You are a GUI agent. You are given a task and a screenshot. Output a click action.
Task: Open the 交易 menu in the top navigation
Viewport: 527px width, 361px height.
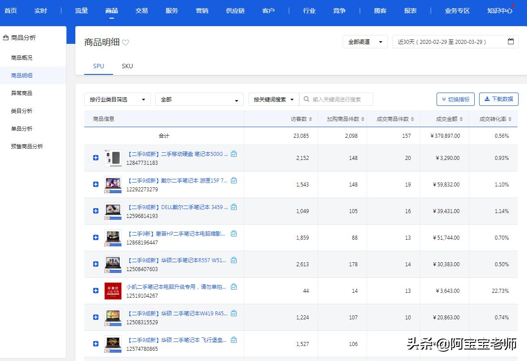tap(141, 10)
